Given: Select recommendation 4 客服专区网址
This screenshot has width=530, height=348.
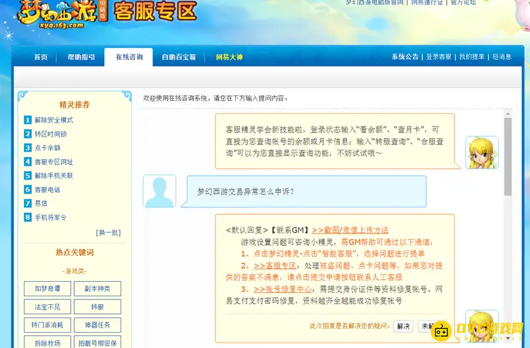Looking at the screenshot, I should 48,162.
